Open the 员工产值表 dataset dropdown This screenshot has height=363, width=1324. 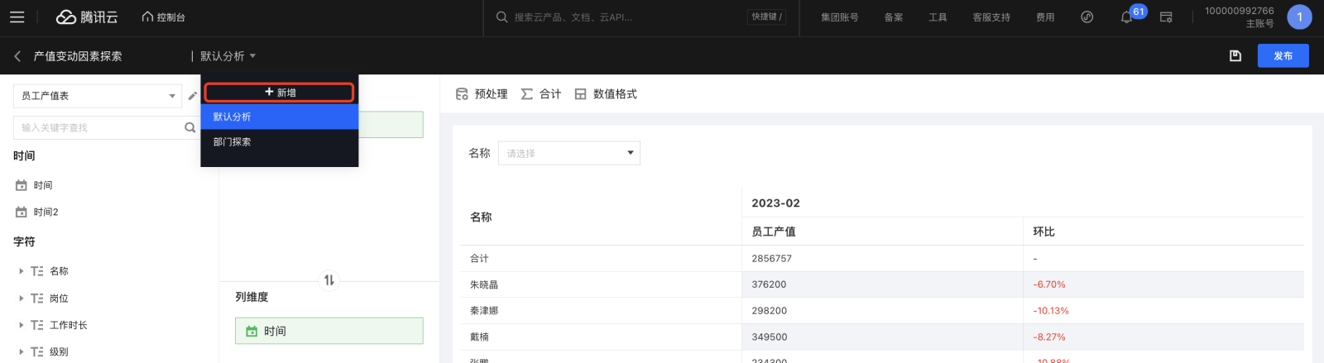tap(98, 96)
